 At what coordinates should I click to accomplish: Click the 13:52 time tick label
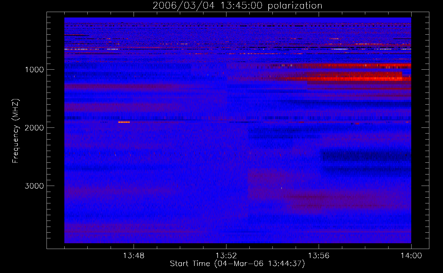point(226,256)
